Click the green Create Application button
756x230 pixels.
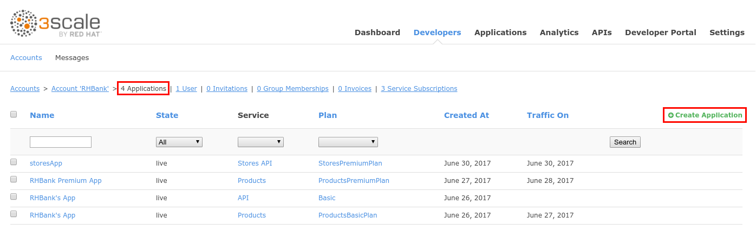coord(705,115)
